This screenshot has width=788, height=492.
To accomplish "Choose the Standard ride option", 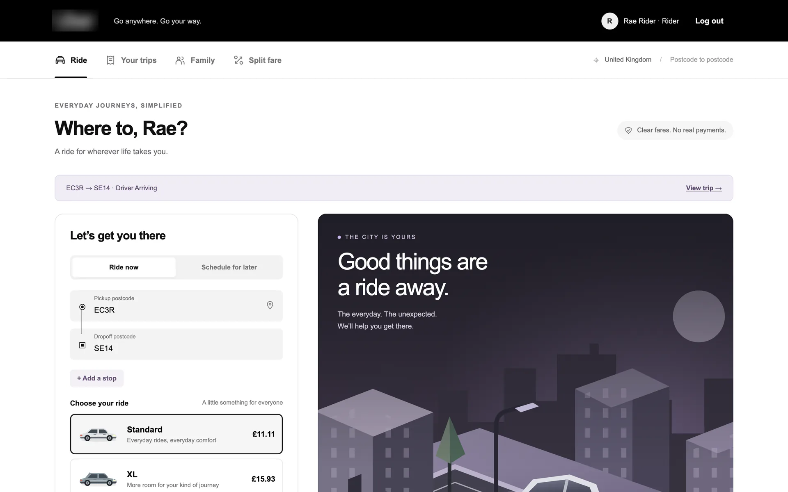I will tap(176, 434).
